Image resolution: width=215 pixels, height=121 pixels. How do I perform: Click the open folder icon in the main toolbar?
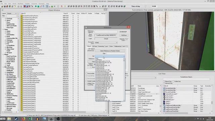[x=2, y=6]
